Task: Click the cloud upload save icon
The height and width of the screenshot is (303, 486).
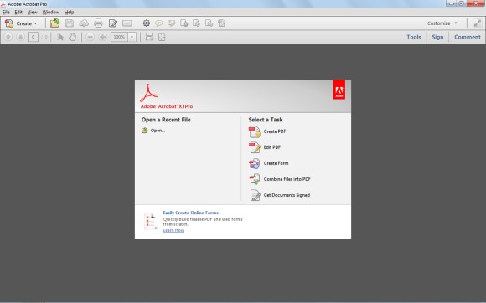Action: tap(84, 23)
